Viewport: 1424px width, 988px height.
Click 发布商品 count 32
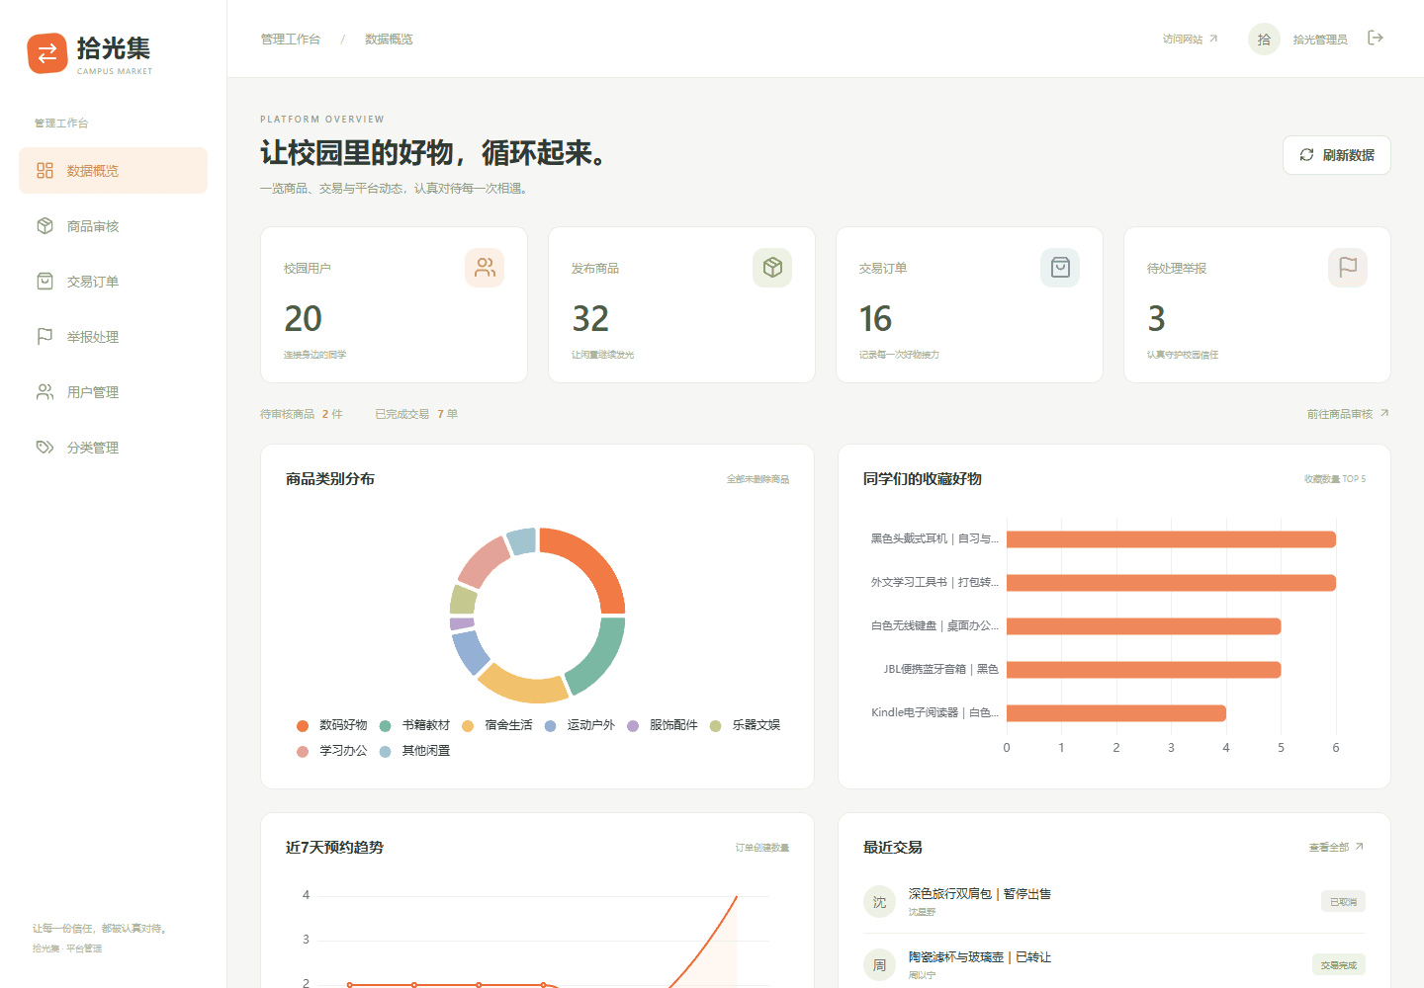[590, 318]
